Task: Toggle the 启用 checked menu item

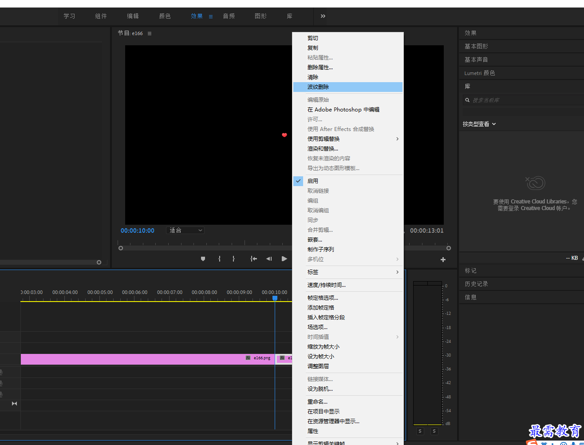Action: coord(348,181)
